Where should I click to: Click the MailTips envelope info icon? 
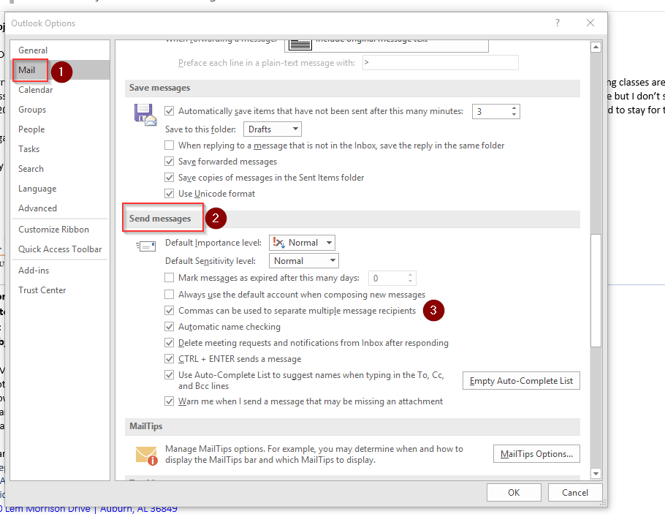pyautogui.click(x=146, y=455)
